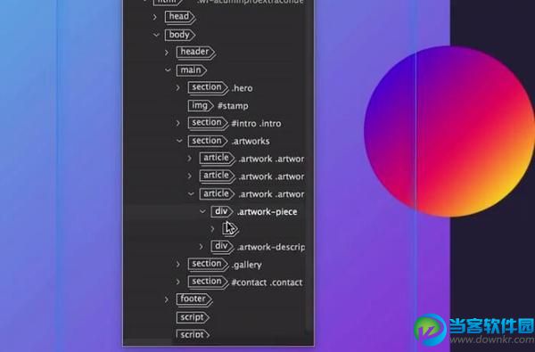
Task: Expand the header node chevron
Action: [167, 53]
